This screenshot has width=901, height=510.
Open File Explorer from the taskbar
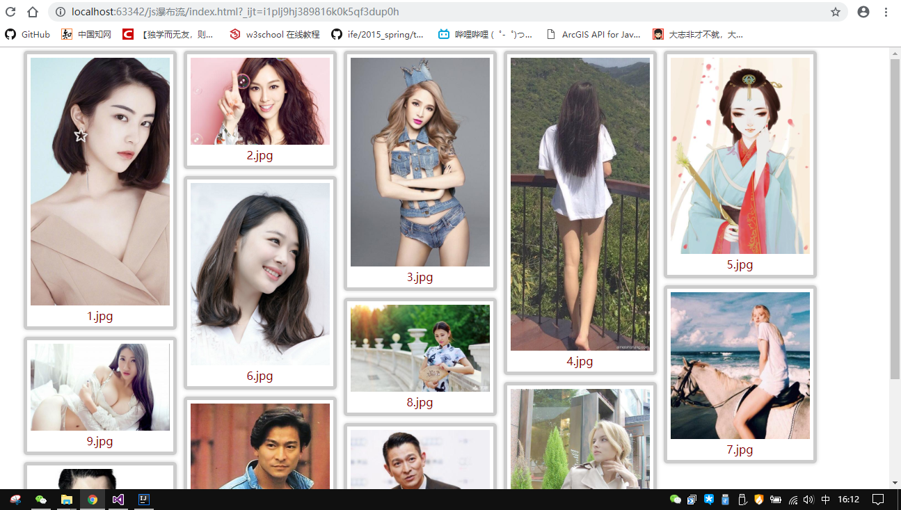pos(67,500)
